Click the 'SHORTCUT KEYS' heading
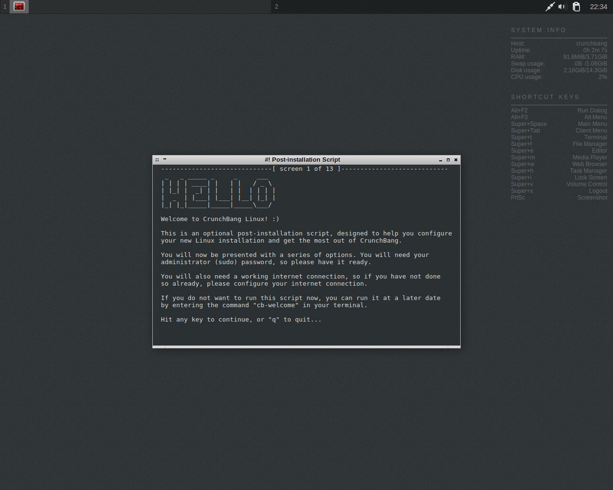 tap(545, 97)
